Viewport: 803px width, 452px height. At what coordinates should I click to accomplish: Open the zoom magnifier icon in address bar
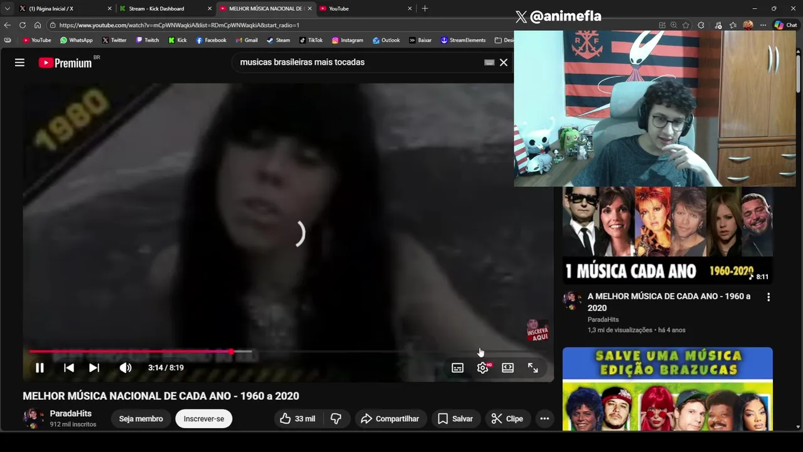674,25
